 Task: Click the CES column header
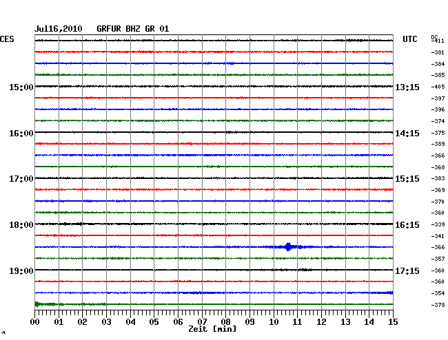[x=7, y=39]
